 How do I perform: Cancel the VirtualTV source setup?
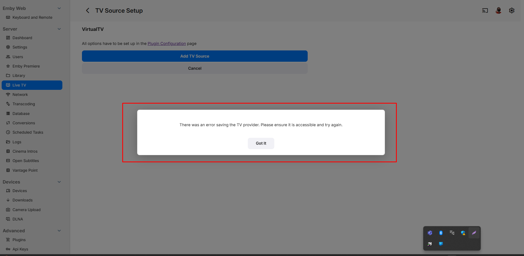[195, 68]
